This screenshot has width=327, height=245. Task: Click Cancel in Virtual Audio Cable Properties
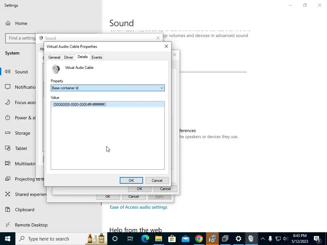pyautogui.click(x=157, y=181)
